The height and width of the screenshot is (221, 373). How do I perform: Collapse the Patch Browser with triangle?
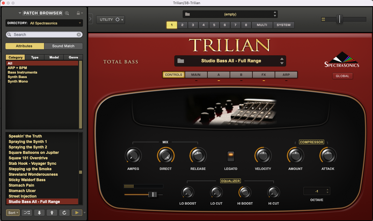[20, 13]
